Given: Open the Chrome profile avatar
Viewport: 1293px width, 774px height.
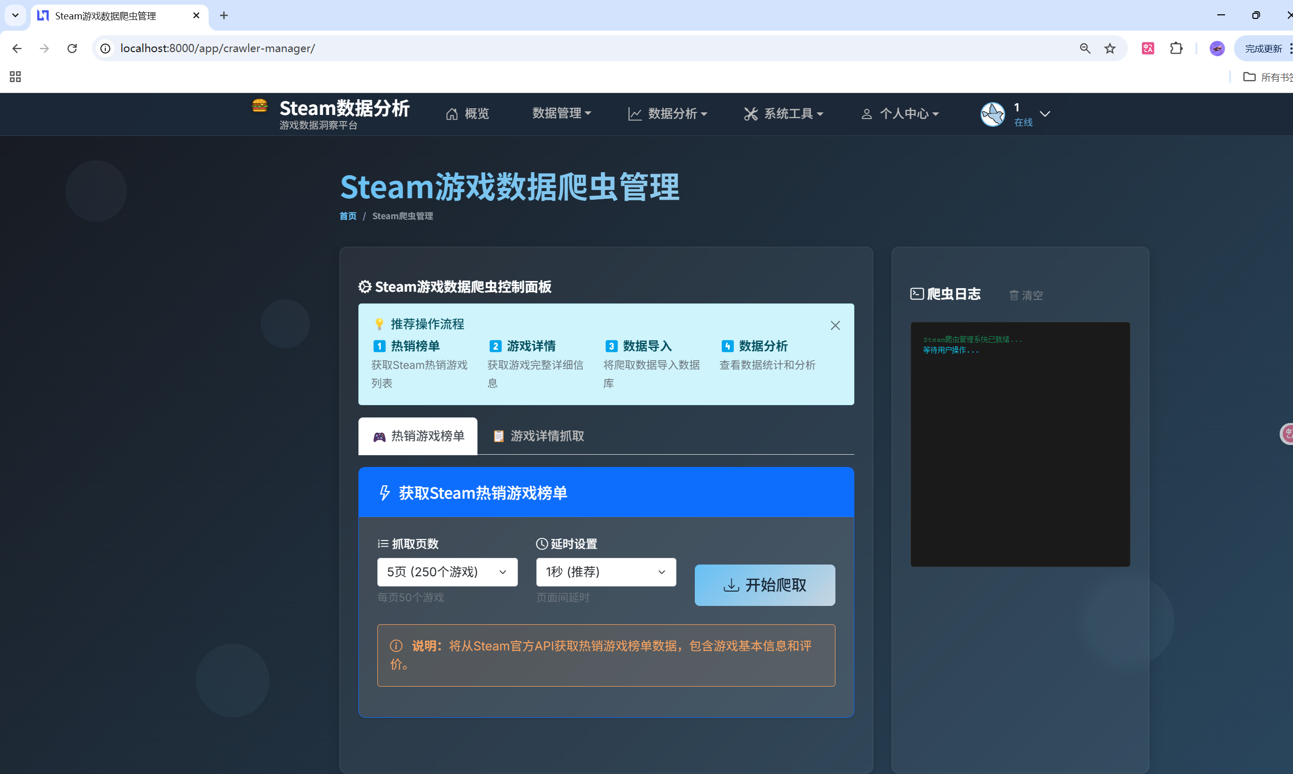Looking at the screenshot, I should coord(1217,49).
